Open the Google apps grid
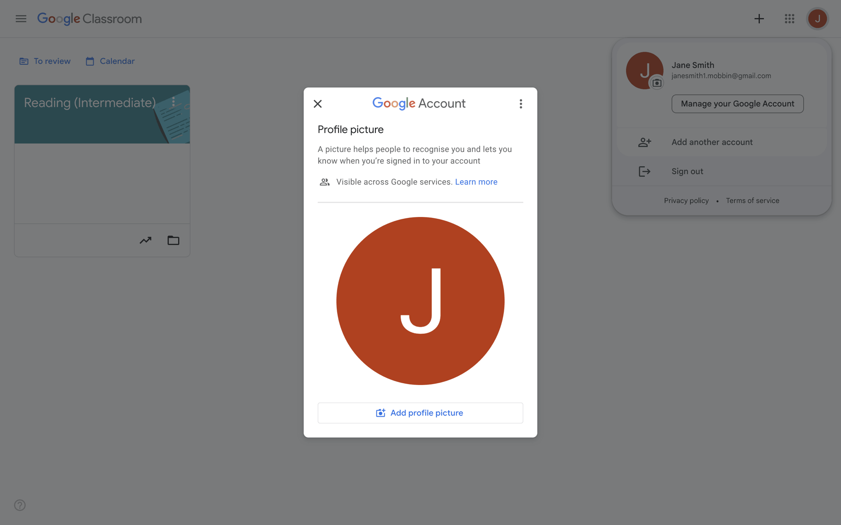Screen dimensions: 841x525 (789, 19)
